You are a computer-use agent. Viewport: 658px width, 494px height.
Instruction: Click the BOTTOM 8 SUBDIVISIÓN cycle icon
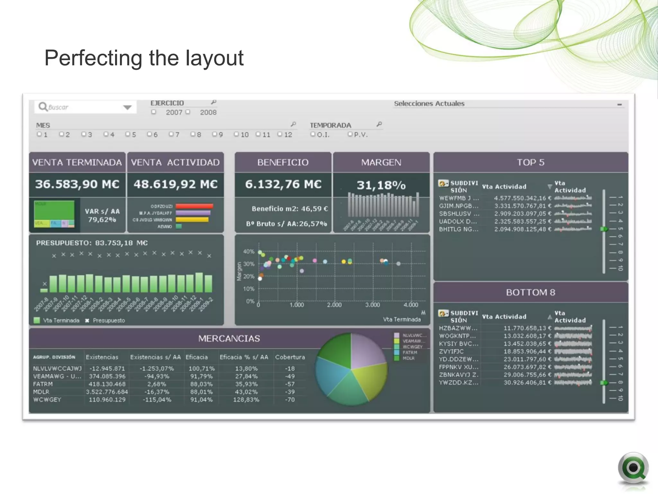pos(443,314)
